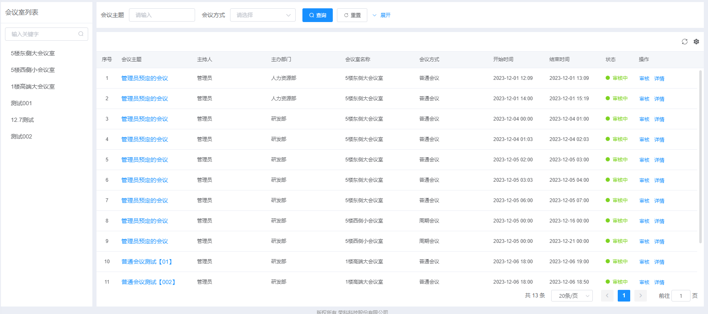Open 普通会议测试【01】 meeting link
This screenshot has height=314, width=708.
(x=147, y=262)
